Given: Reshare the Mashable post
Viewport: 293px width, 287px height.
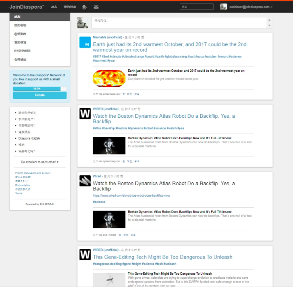Looking at the screenshot, I should click(x=130, y=94).
